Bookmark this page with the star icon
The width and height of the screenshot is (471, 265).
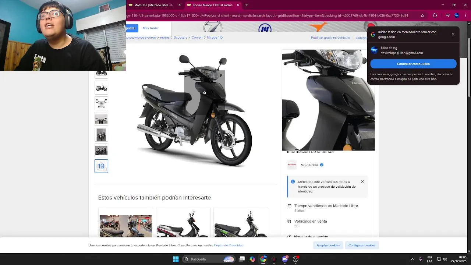pyautogui.click(x=422, y=15)
